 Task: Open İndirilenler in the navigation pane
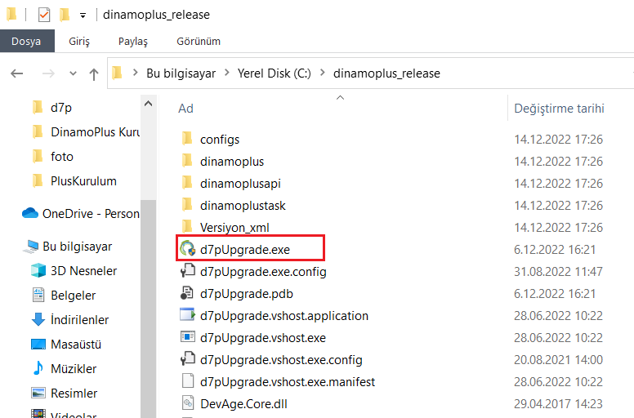tap(79, 319)
